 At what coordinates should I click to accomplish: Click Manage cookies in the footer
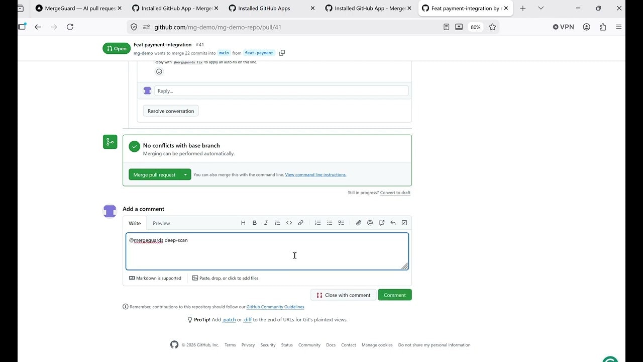click(377, 345)
